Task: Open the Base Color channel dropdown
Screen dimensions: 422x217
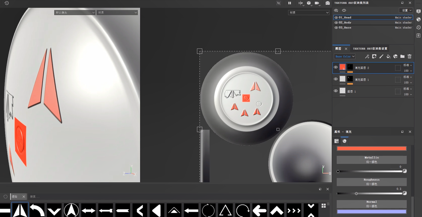Action: [x=345, y=56]
